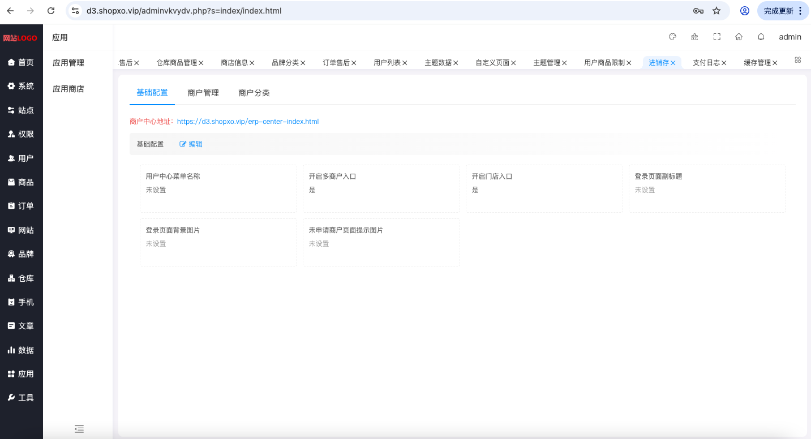Select the 商户管理 sub-tab
This screenshot has height=439, width=811.
203,93
